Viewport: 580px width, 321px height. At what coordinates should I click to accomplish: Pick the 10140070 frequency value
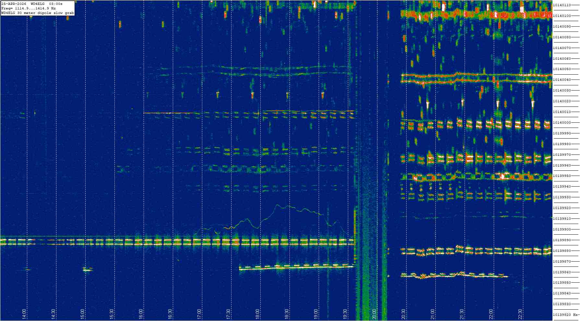562,48
